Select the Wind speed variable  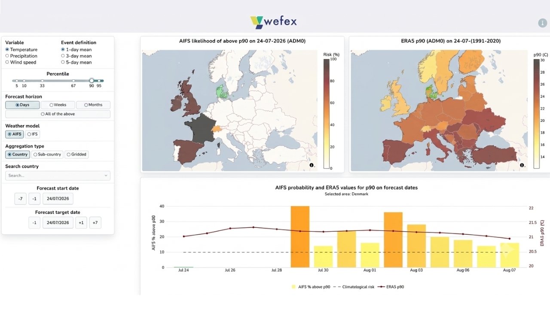21,63
